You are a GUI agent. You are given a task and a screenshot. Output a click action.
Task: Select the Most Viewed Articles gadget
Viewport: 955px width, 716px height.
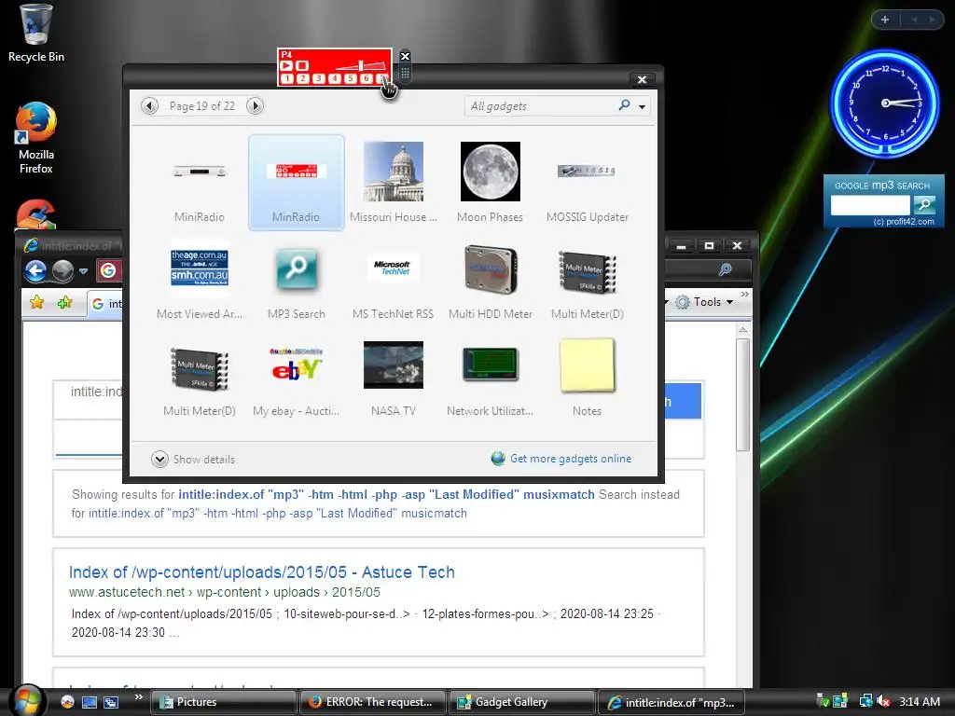(200, 282)
